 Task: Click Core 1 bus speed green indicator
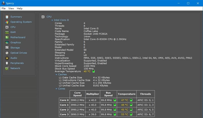115,105
